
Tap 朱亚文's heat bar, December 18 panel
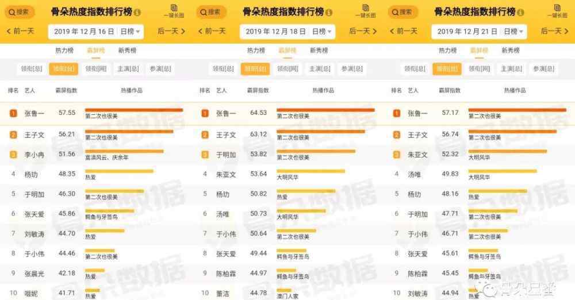(310, 171)
